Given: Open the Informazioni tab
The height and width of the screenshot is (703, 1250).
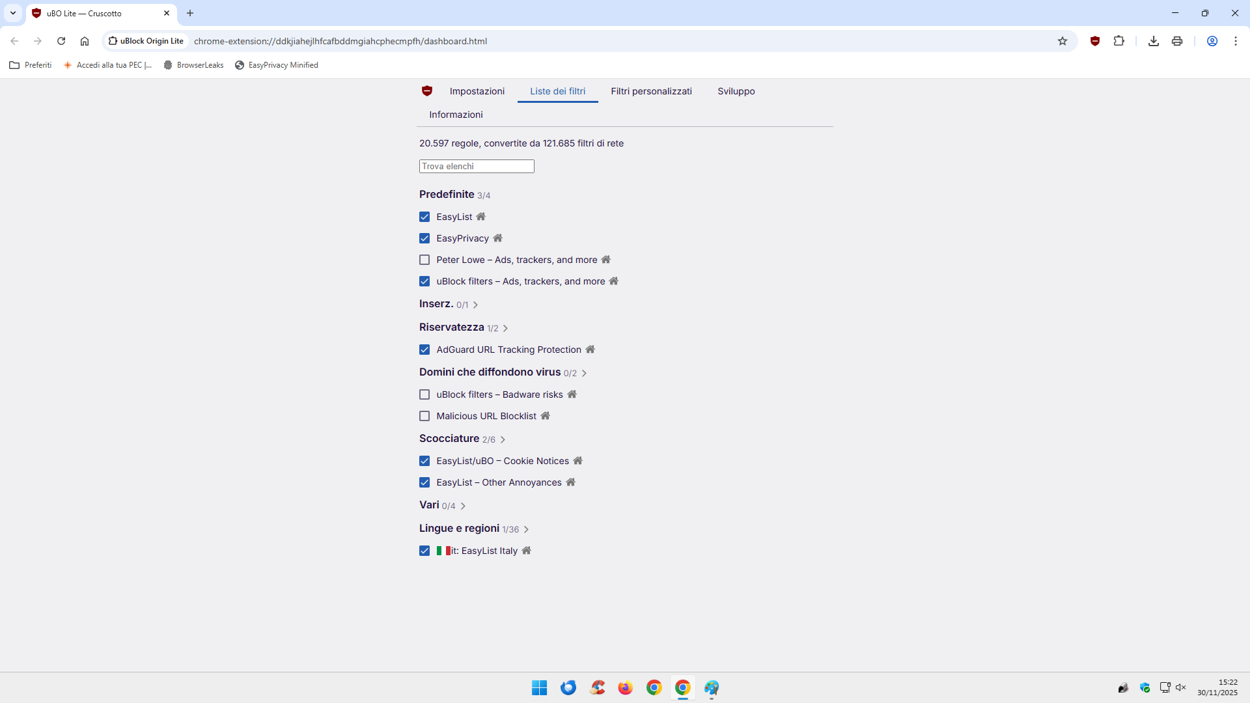Looking at the screenshot, I should tap(456, 115).
